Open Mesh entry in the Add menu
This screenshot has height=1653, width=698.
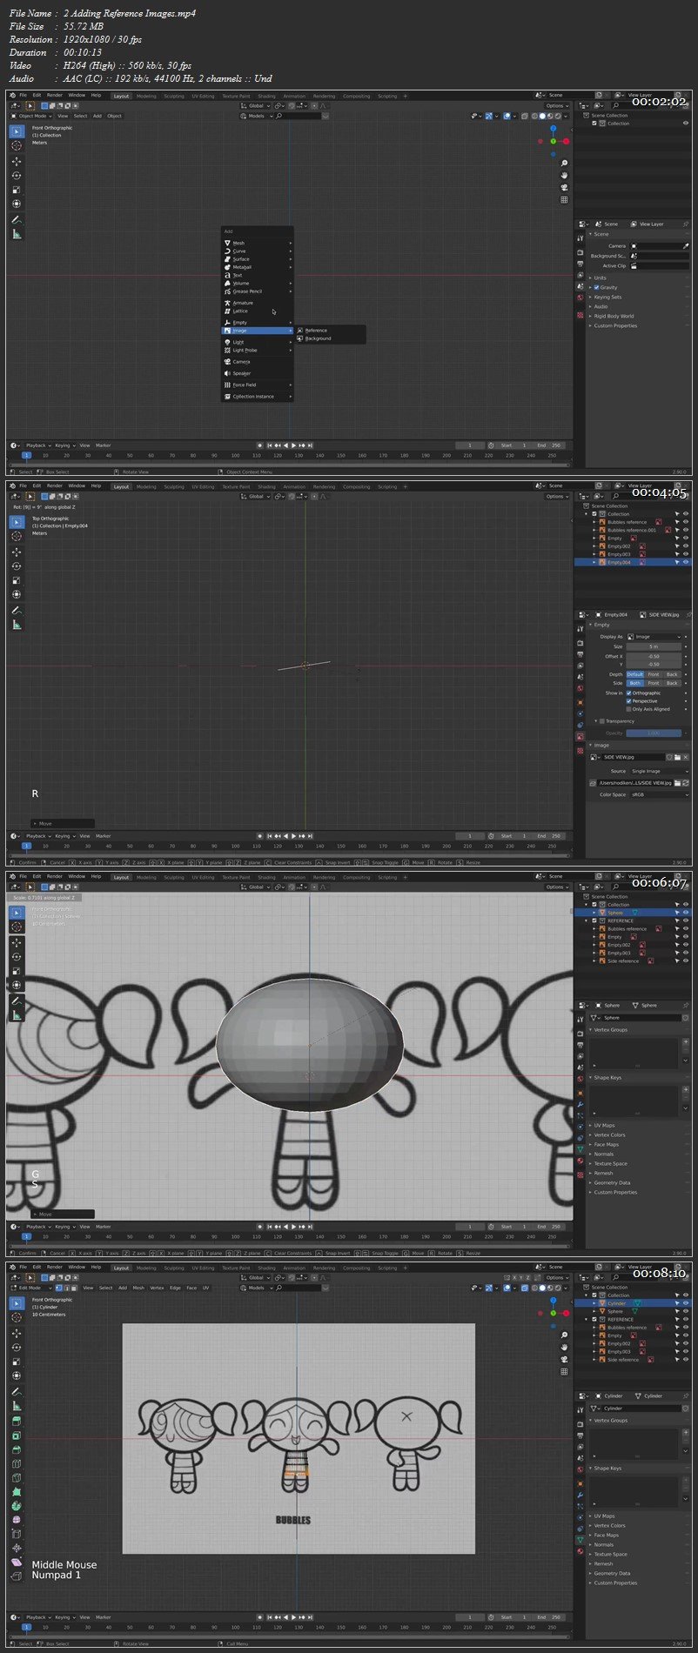click(258, 244)
